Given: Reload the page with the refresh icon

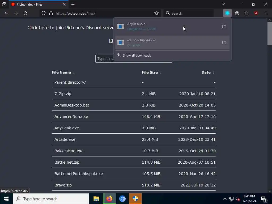Looking at the screenshot, I should tap(25, 13).
